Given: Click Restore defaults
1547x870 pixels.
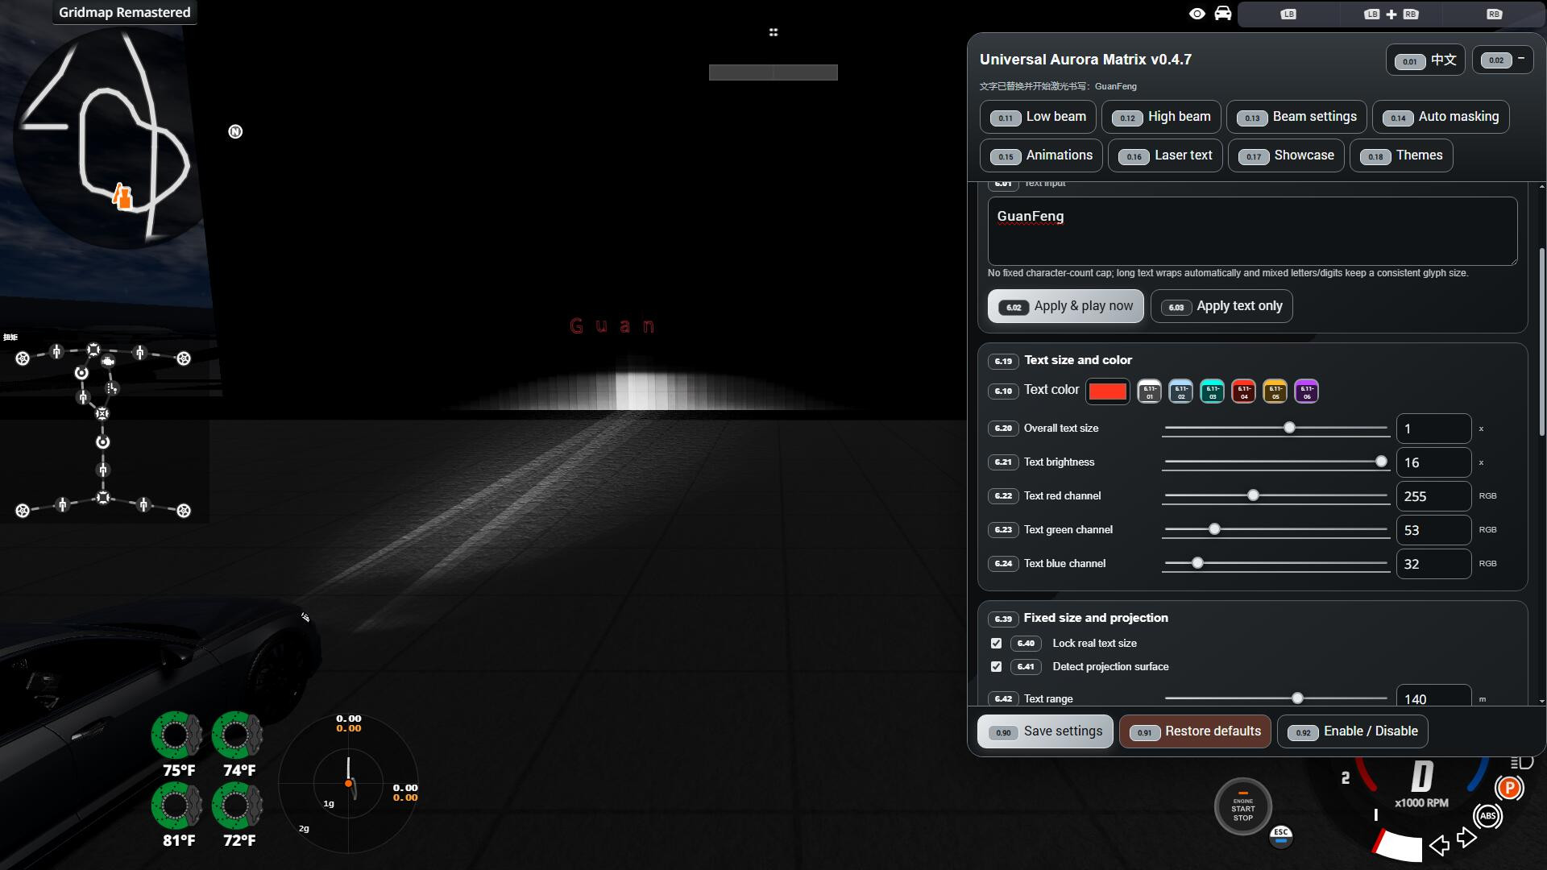Looking at the screenshot, I should point(1195,731).
